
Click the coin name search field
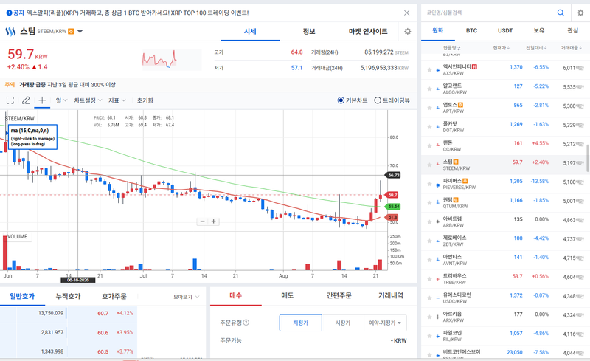pos(489,13)
